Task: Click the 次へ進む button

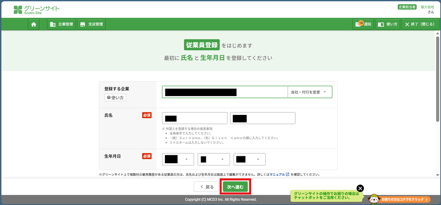Action: (x=235, y=187)
